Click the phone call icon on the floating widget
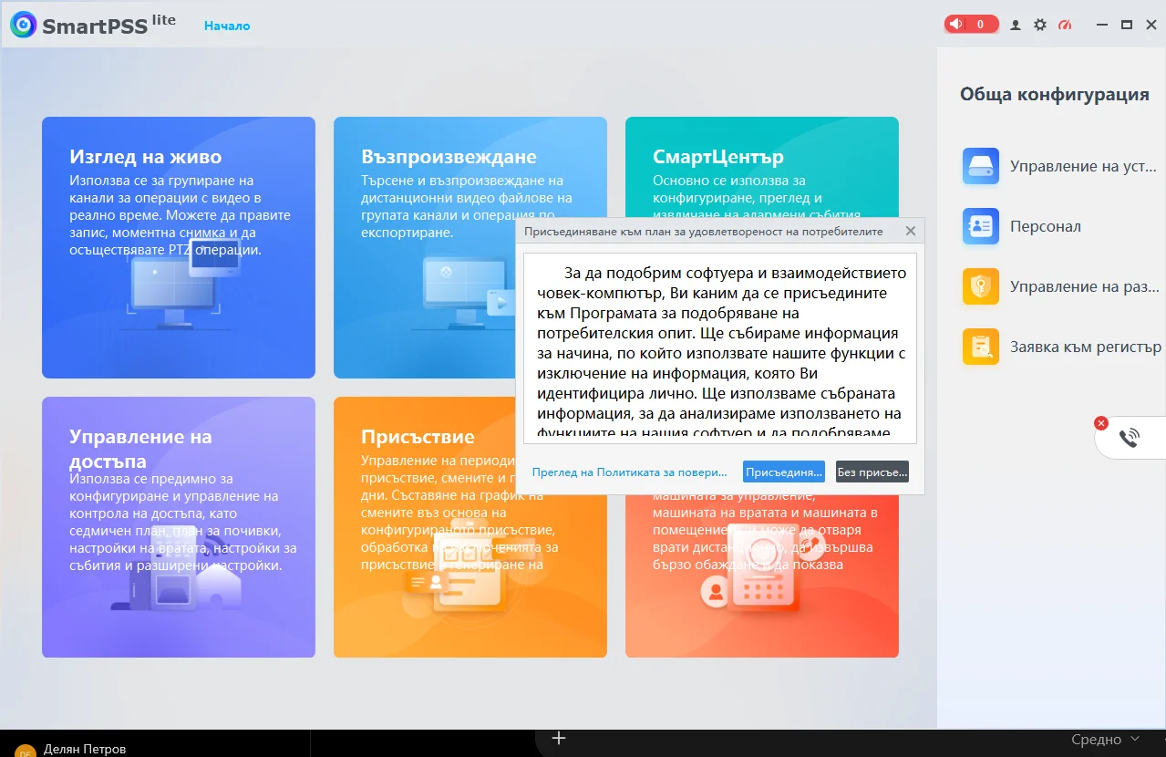This screenshot has width=1166, height=757. [x=1130, y=438]
